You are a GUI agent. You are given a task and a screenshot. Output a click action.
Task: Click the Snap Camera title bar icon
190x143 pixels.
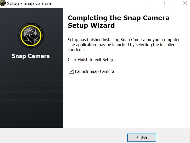pyautogui.click(x=3, y=3)
